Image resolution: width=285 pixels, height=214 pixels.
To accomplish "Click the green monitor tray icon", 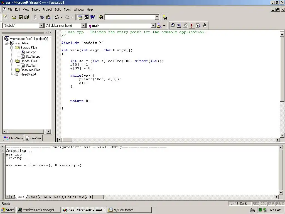I will pyautogui.click(x=260, y=210).
